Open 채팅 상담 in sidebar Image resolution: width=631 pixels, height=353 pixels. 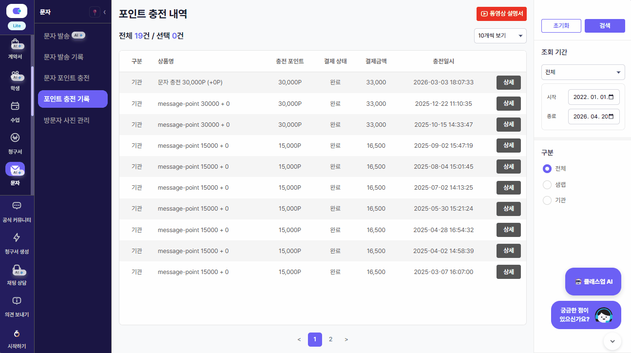pyautogui.click(x=17, y=275)
